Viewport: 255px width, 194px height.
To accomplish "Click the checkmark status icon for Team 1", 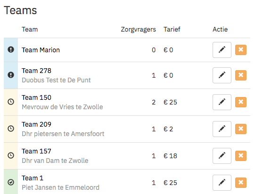I will (11, 182).
